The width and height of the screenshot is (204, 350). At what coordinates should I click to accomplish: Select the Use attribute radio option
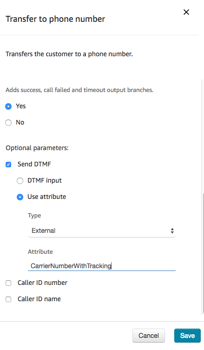20,197
